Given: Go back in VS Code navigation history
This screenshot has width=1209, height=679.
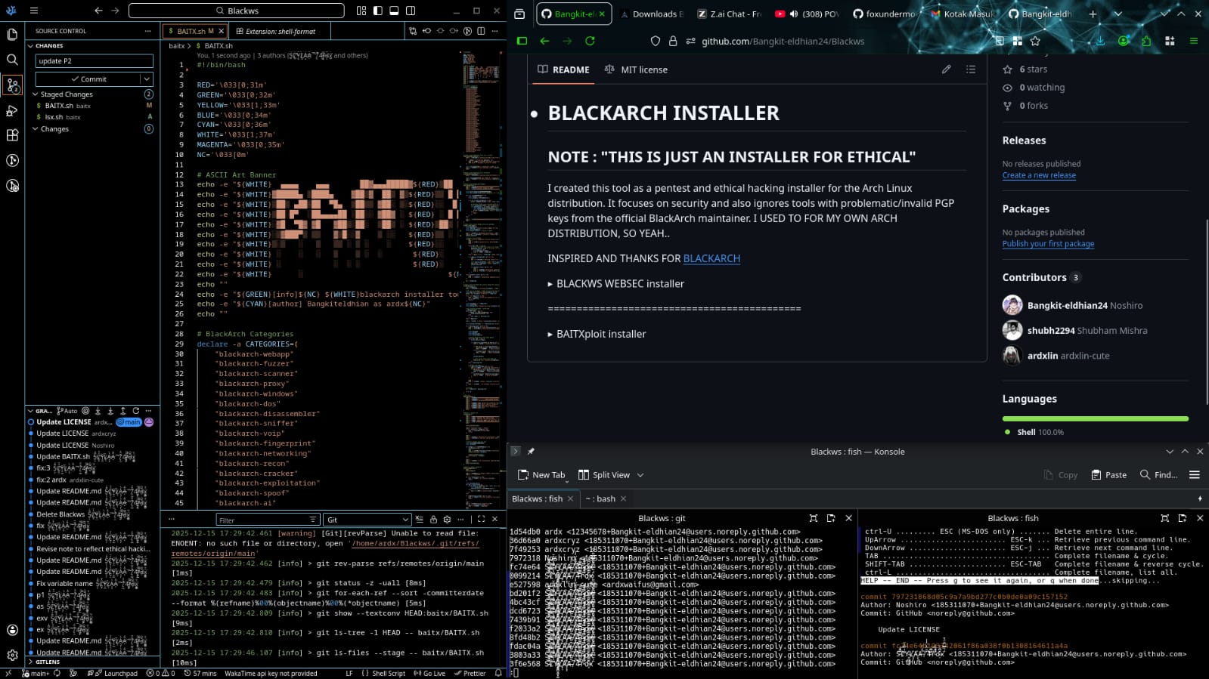Looking at the screenshot, I should point(98,11).
